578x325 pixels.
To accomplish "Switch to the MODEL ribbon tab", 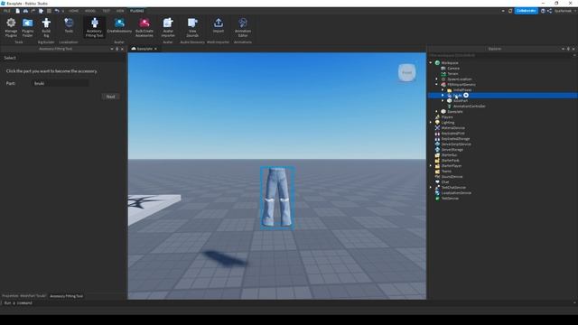I will click(90, 11).
